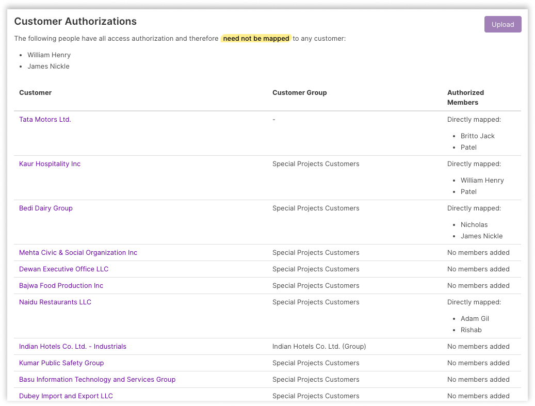Click the Customer Authorizations page heading

pos(75,21)
